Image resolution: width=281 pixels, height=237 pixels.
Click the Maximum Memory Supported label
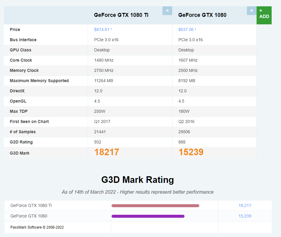[39, 81]
